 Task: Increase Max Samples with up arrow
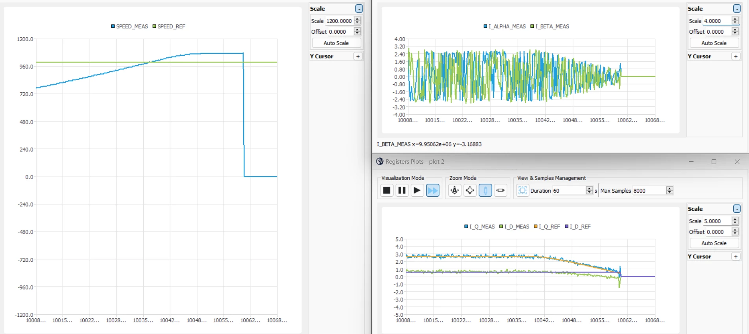click(x=669, y=188)
